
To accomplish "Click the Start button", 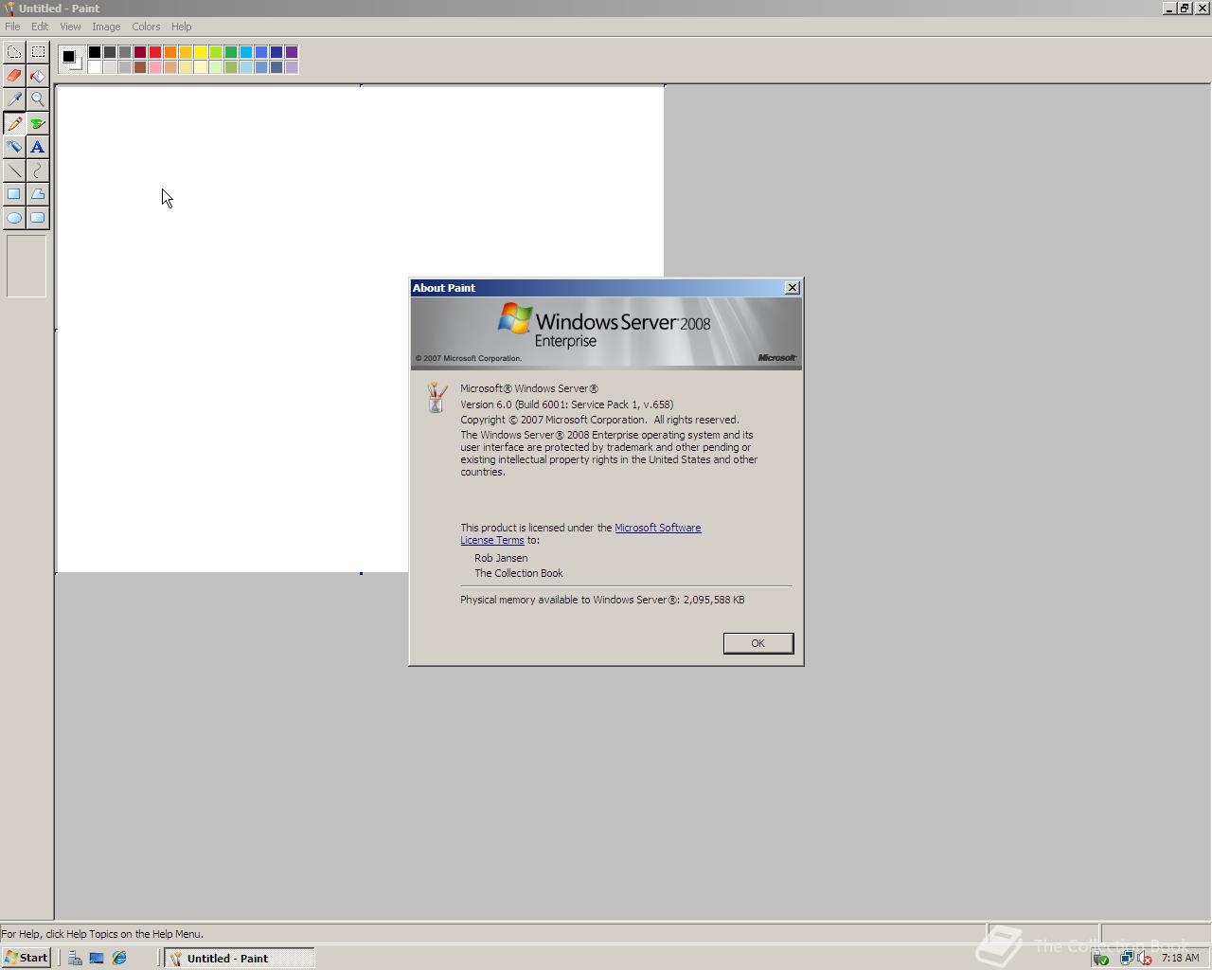I will [x=26, y=958].
